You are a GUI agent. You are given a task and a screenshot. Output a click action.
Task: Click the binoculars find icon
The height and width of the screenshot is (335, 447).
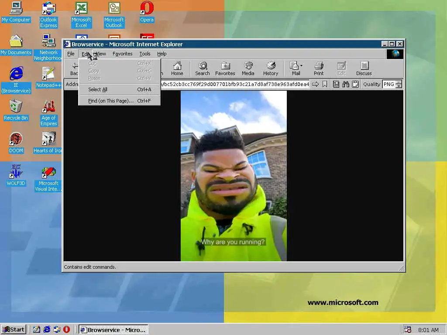pos(346,84)
